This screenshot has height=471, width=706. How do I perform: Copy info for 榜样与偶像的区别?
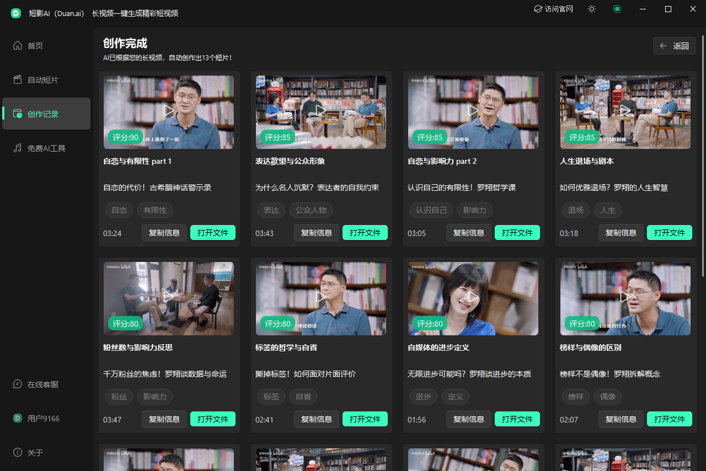click(x=621, y=419)
